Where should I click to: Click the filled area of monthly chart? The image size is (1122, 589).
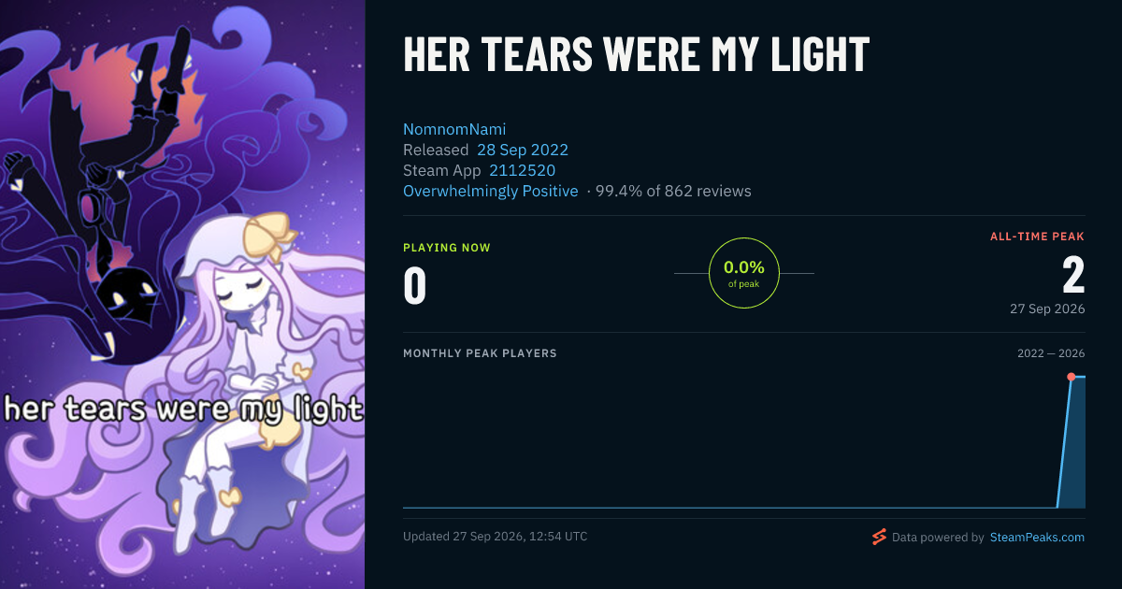(1075, 444)
